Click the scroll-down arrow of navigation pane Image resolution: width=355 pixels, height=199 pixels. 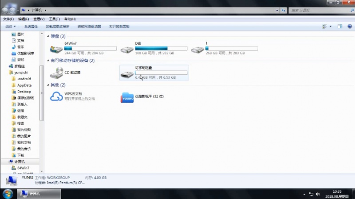42,171
